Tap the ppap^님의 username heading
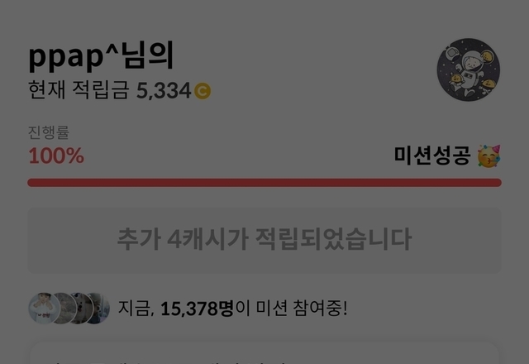Image resolution: width=529 pixels, height=364 pixels. pyautogui.click(x=101, y=56)
